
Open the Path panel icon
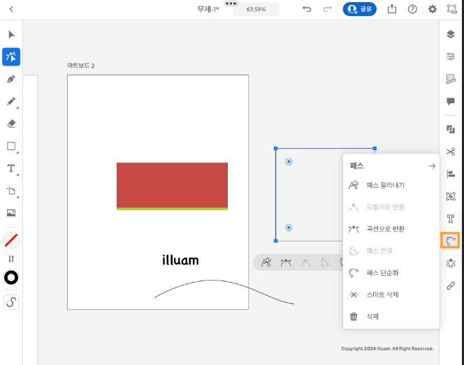(450, 240)
